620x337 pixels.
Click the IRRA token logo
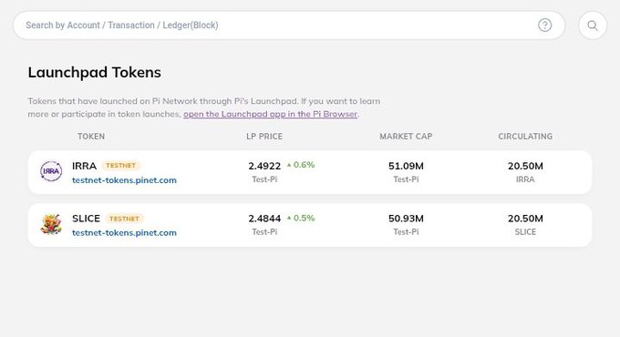[51, 171]
